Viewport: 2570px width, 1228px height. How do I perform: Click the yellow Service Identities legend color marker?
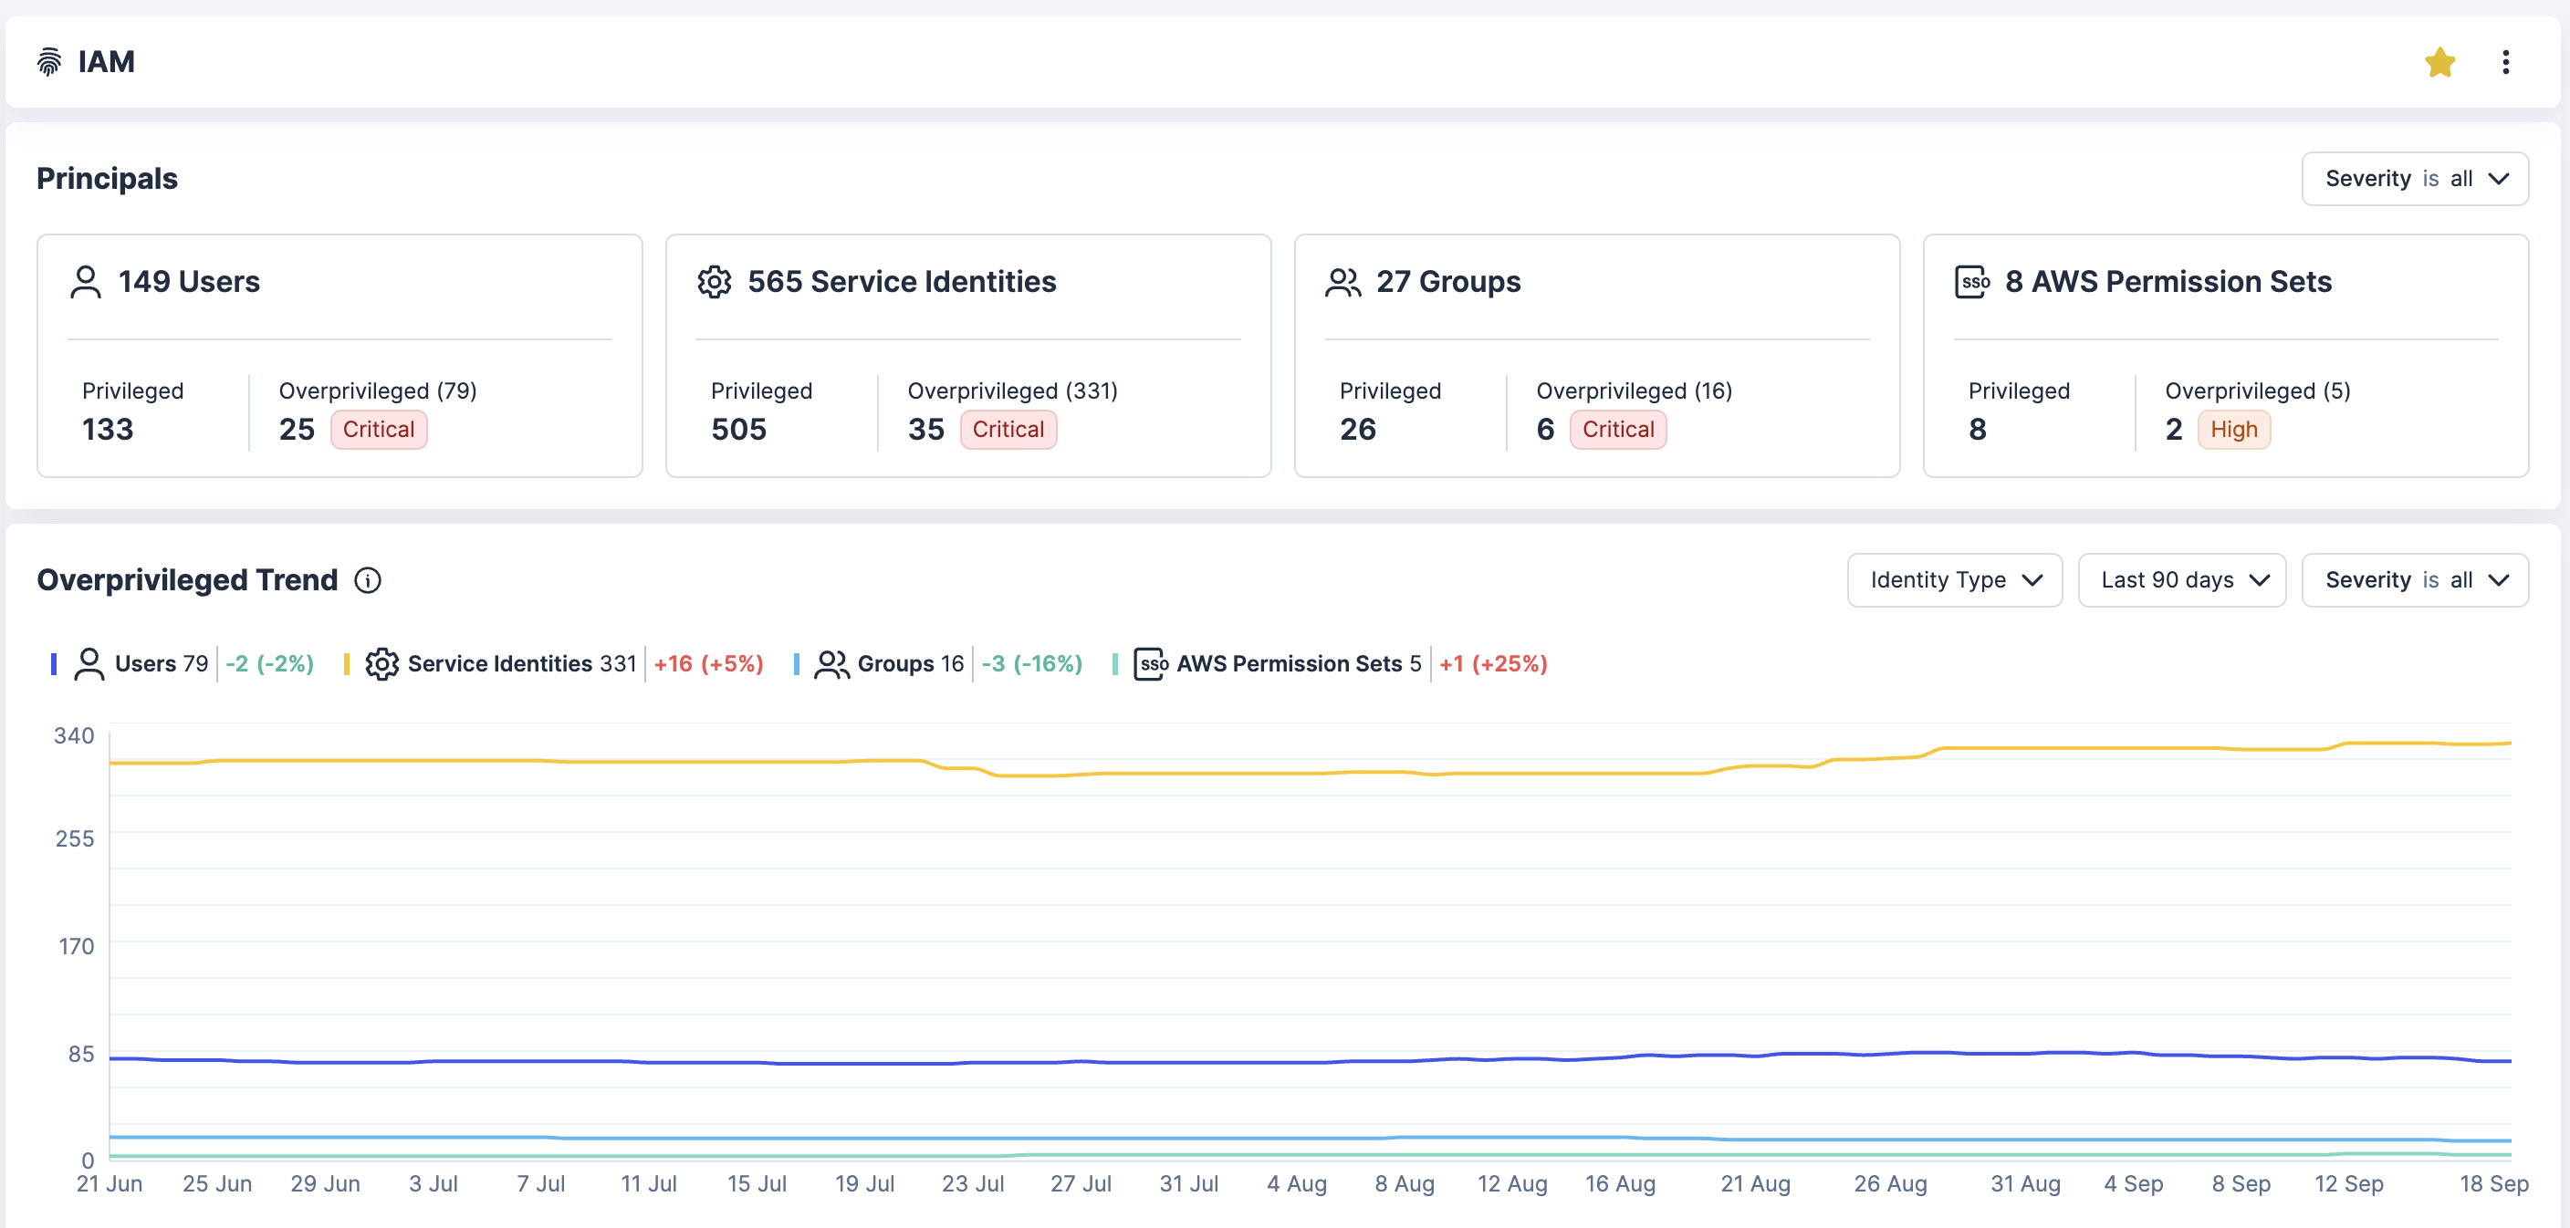[346, 663]
